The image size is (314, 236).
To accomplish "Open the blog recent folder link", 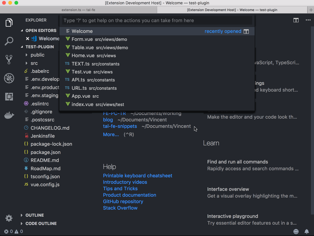I will click(108, 120).
